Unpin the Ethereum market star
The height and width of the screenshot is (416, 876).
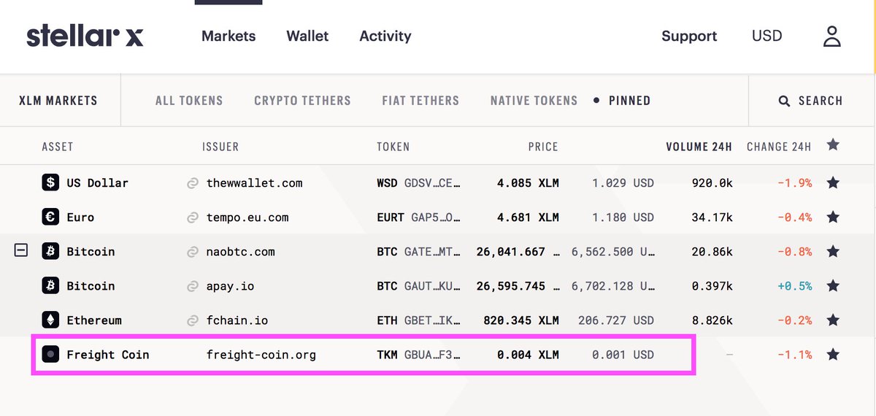pyautogui.click(x=833, y=320)
